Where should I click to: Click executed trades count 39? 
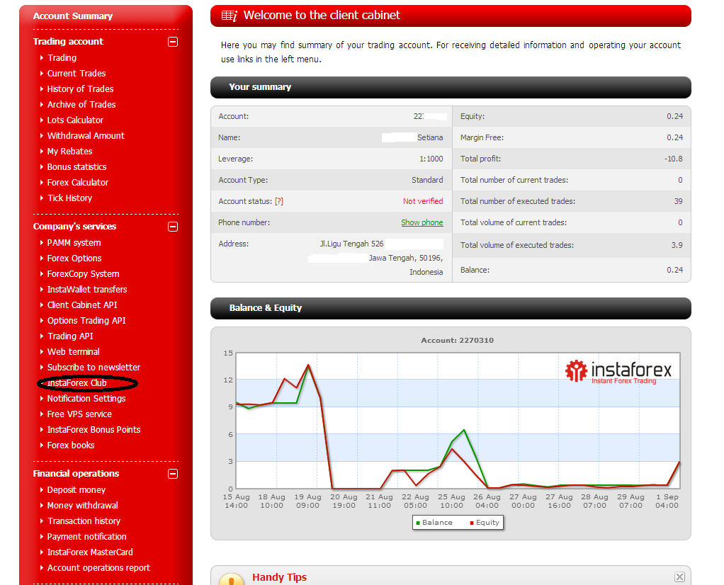pyautogui.click(x=678, y=201)
